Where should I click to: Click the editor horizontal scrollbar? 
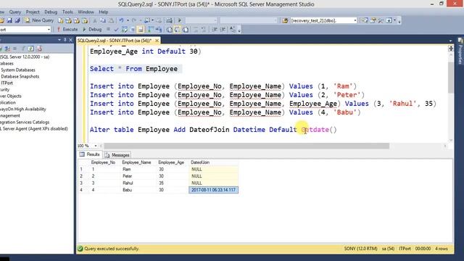[246, 146]
